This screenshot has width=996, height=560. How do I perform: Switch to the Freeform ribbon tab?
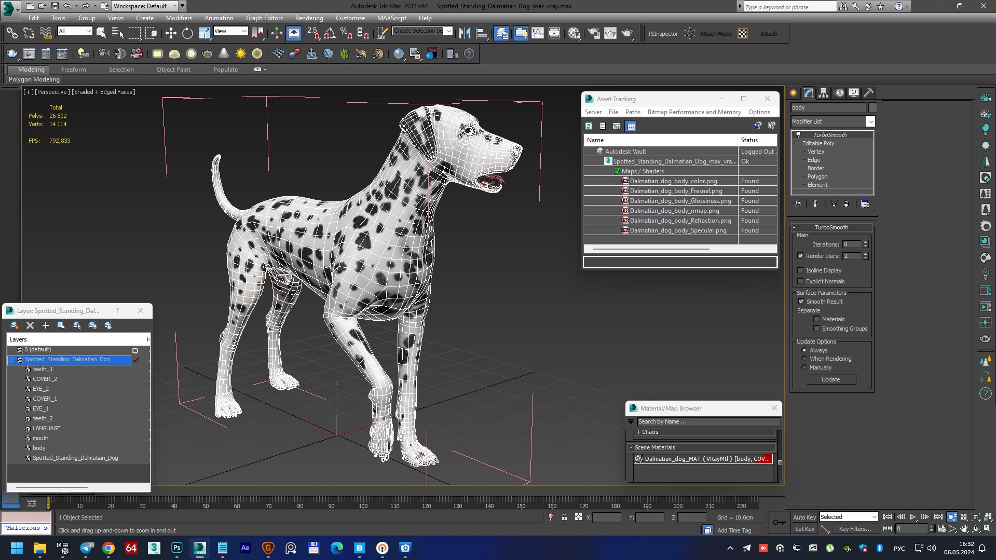coord(74,70)
